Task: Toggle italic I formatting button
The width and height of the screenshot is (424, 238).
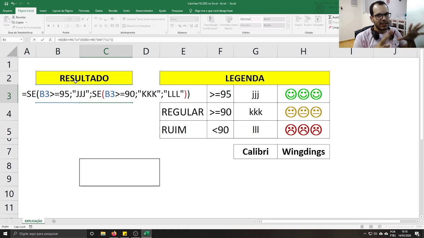Action: coord(53,26)
